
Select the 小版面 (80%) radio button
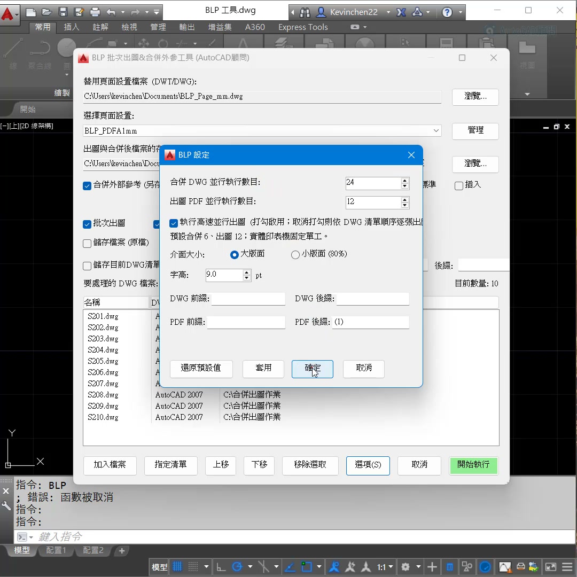pyautogui.click(x=295, y=255)
